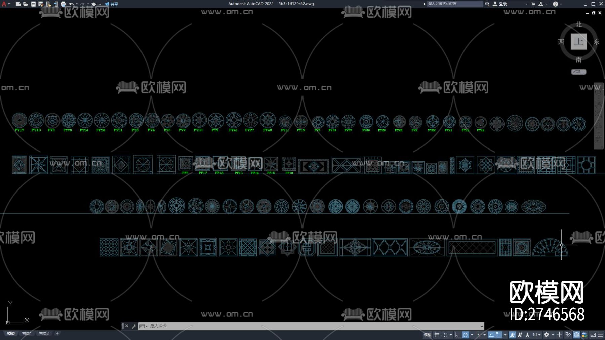Toggle 2D object snap

click(499, 335)
